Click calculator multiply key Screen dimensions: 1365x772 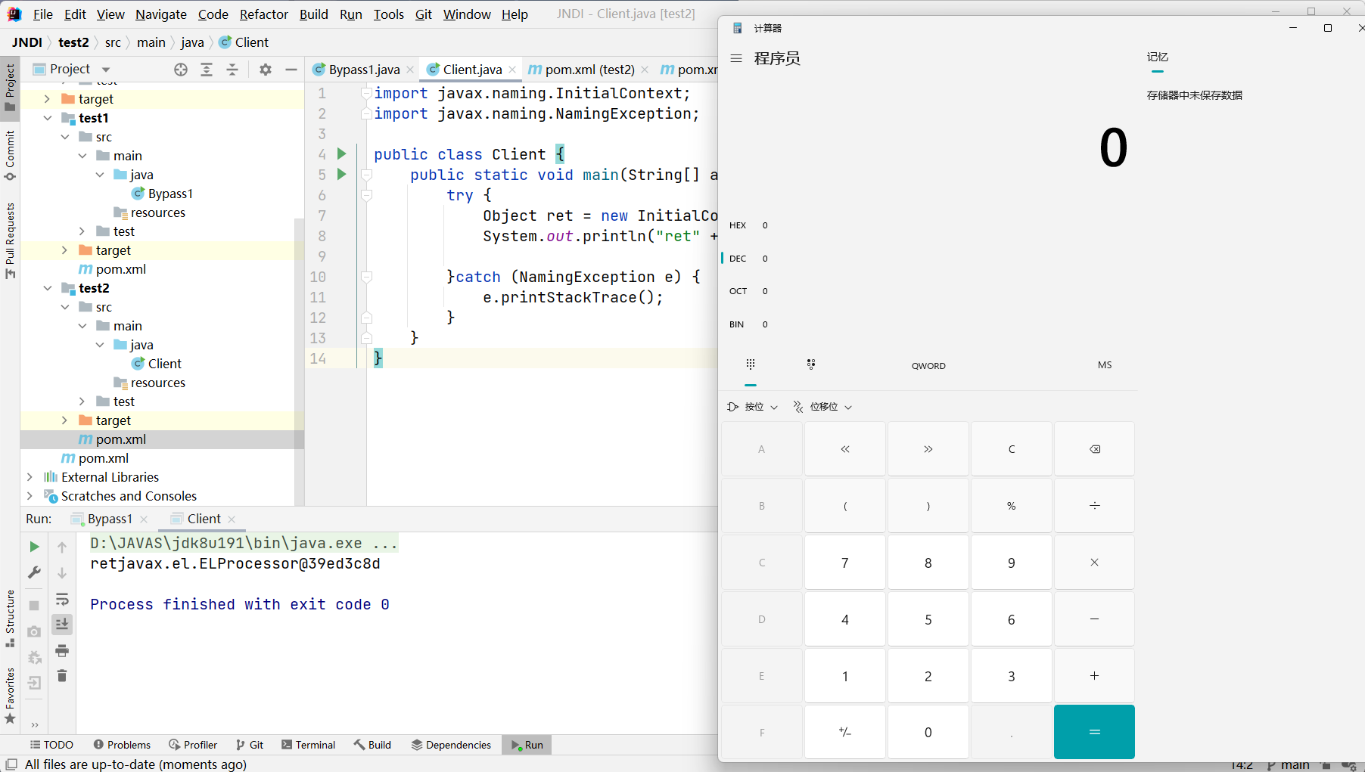coord(1094,563)
